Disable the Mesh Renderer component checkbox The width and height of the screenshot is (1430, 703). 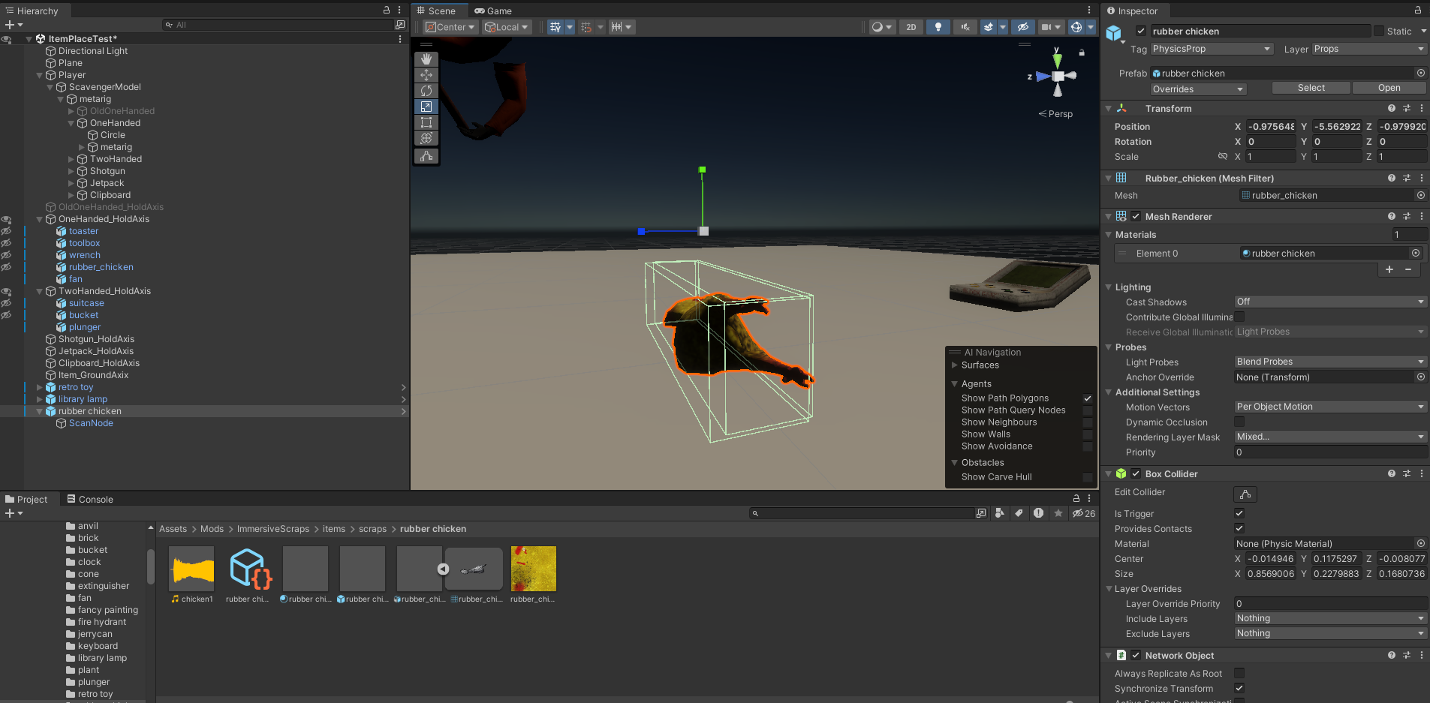[x=1136, y=217]
